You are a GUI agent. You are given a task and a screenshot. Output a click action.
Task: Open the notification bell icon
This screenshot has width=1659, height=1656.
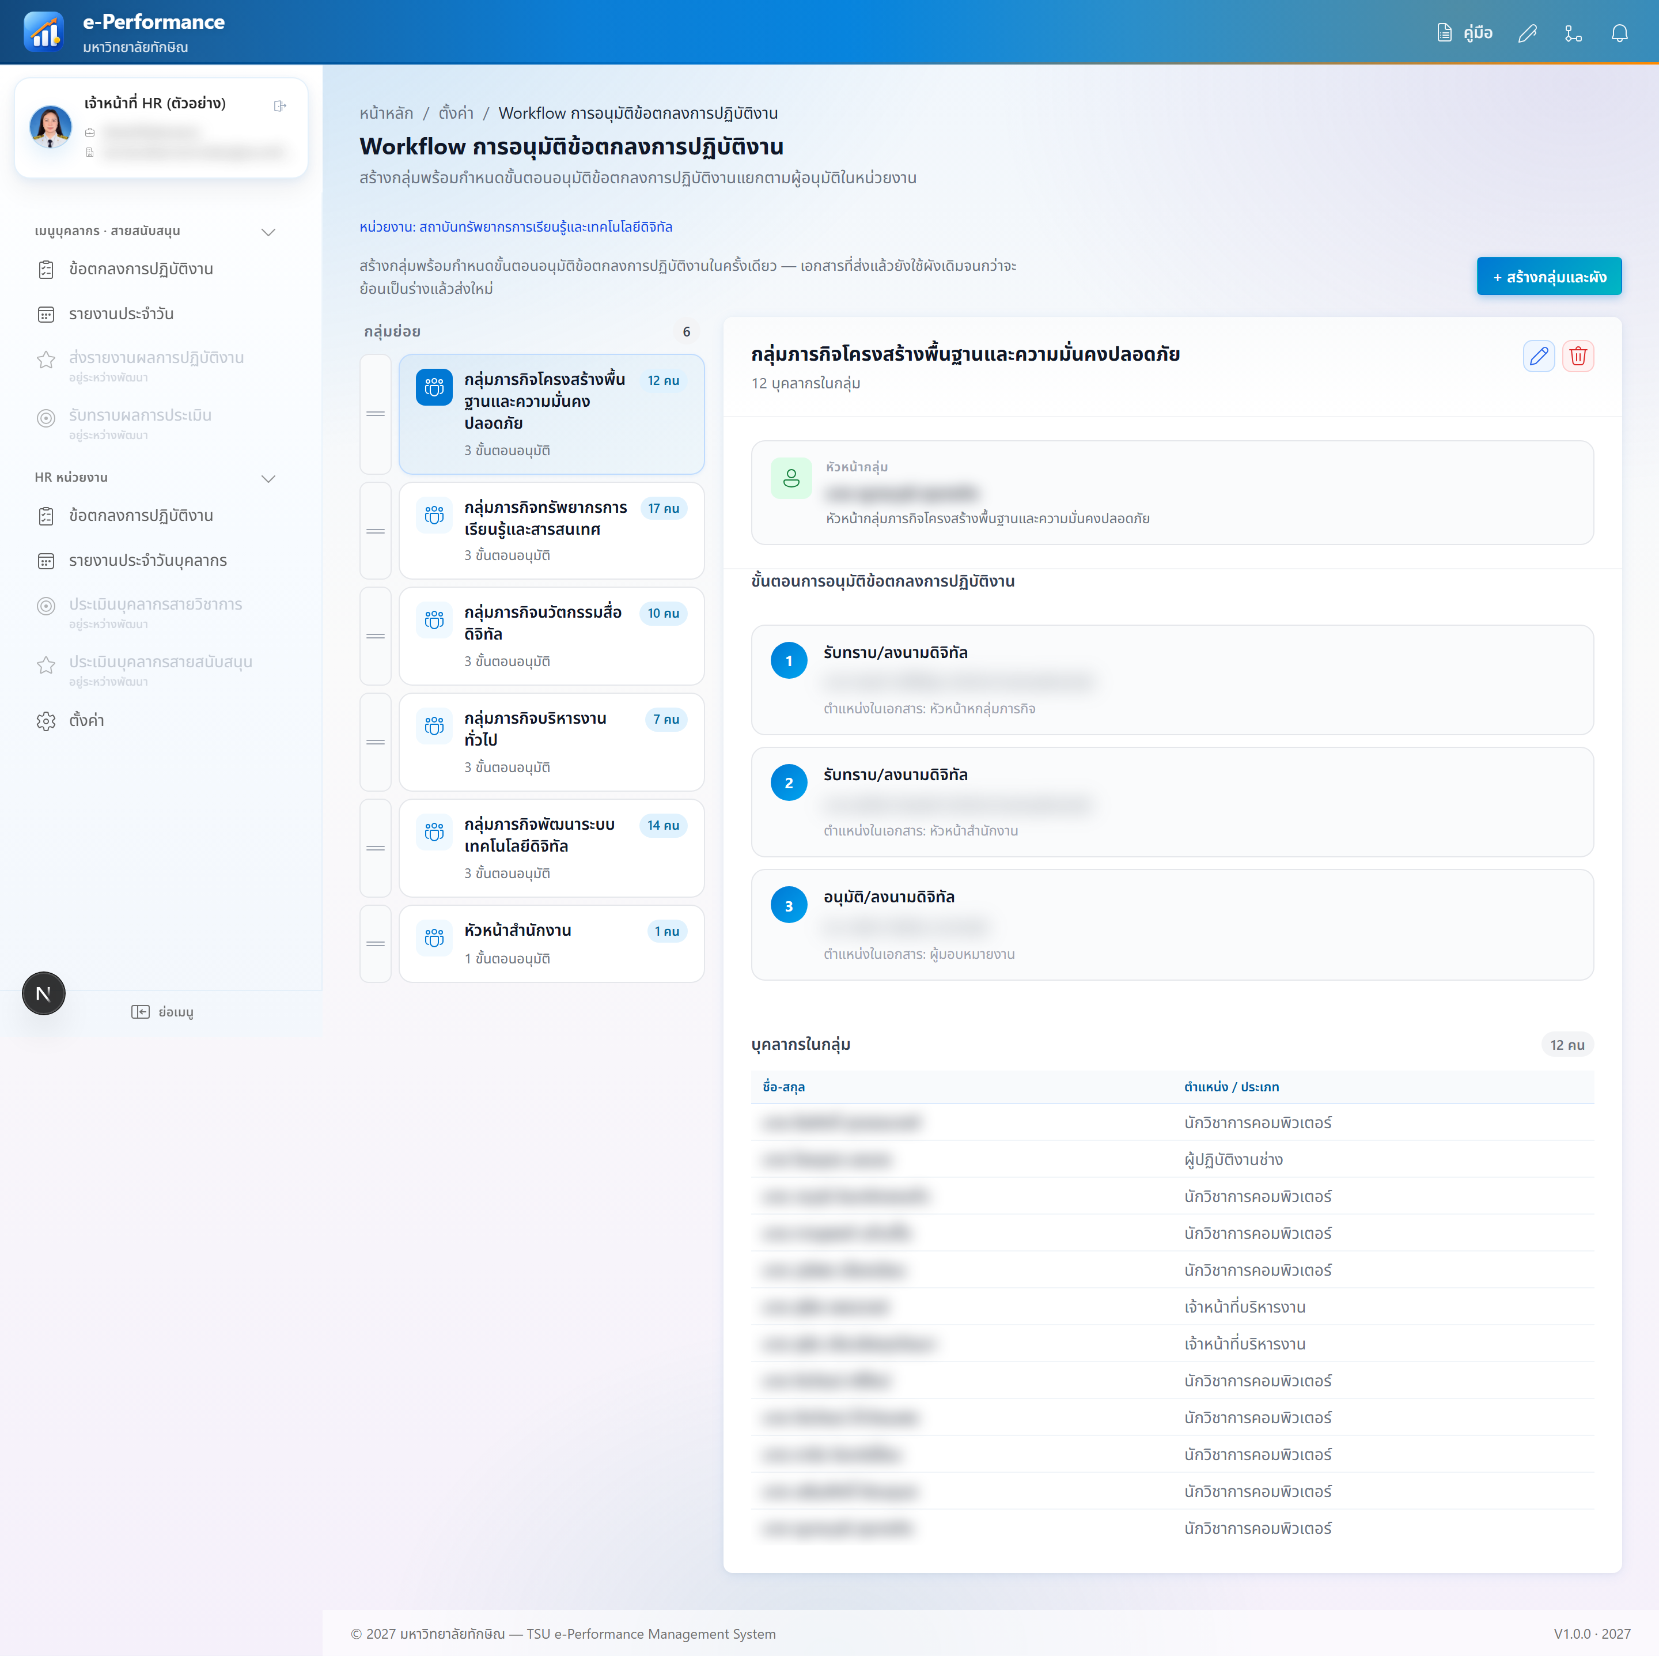tap(1619, 33)
